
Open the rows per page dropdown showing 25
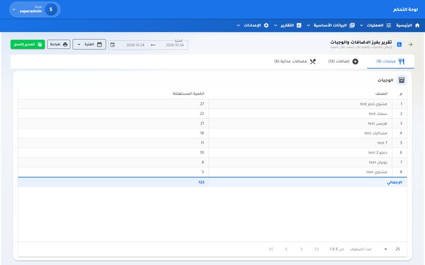391,249
